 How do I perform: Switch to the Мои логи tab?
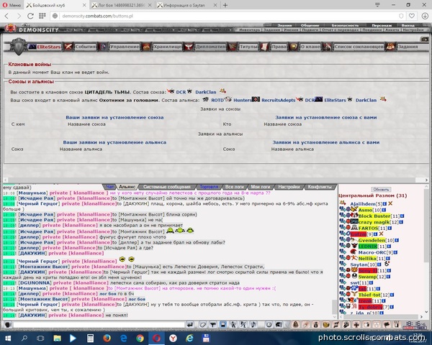[261, 187]
